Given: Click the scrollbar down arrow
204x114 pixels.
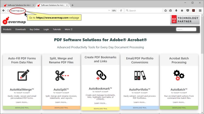Looking at the screenshot, I should [202, 112].
